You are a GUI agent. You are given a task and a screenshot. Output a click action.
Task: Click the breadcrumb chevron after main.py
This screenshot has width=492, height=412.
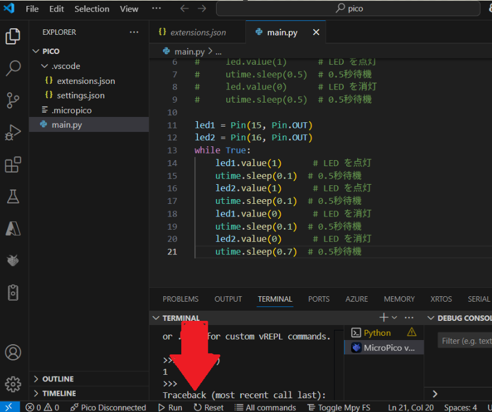(210, 51)
